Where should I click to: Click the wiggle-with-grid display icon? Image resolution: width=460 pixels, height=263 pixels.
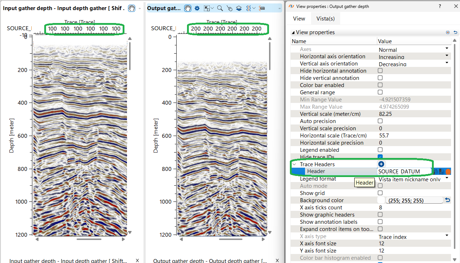pyautogui.click(x=262, y=8)
